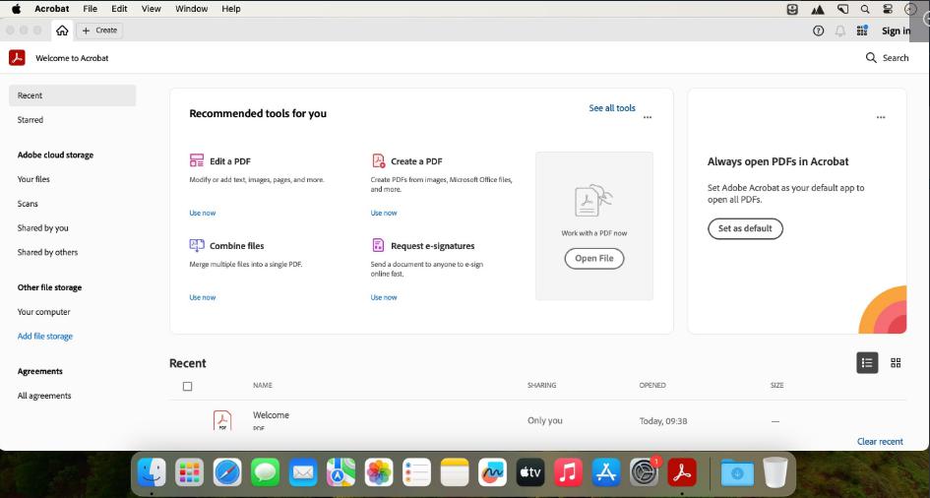Open the Help question mark icon
Screen dimensions: 930x498
[x=818, y=31]
